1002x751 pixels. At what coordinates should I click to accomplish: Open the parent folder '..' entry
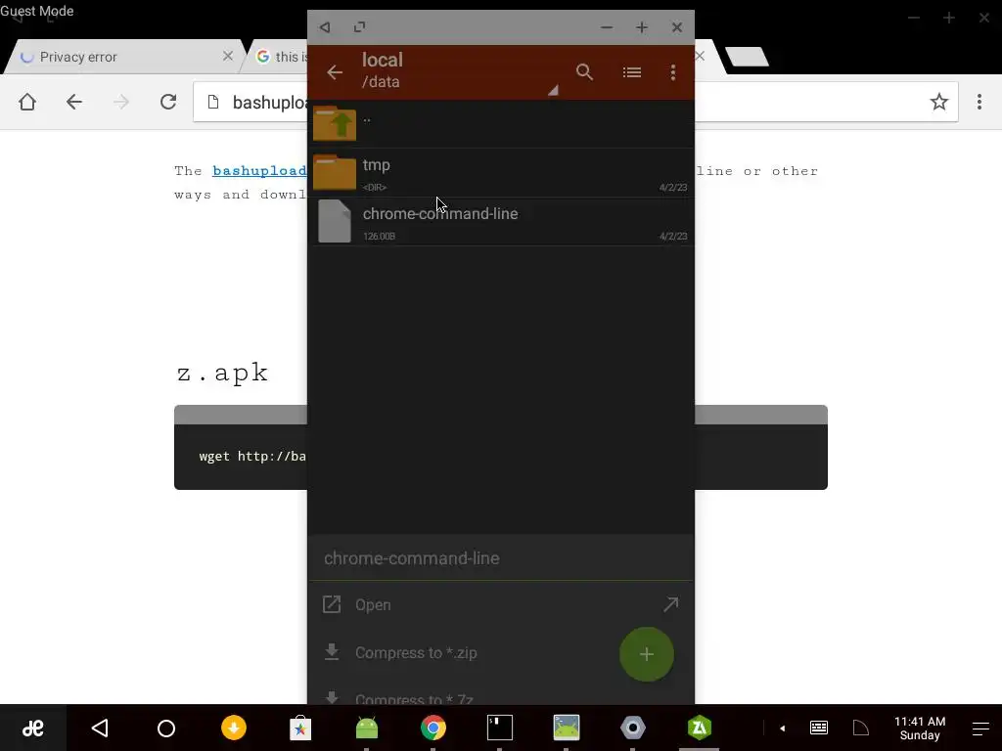coord(500,124)
